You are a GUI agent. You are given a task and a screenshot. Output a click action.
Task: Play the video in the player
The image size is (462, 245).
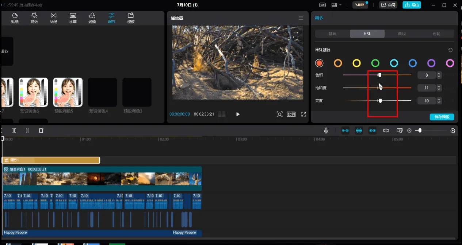[x=238, y=114]
